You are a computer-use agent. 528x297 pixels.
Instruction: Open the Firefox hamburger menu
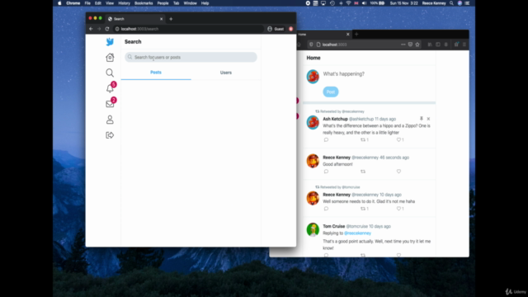(x=464, y=45)
